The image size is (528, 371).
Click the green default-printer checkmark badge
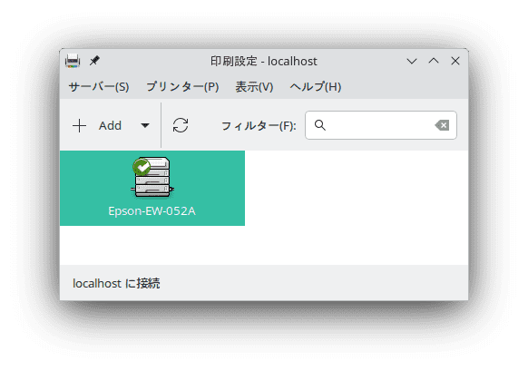(x=142, y=167)
